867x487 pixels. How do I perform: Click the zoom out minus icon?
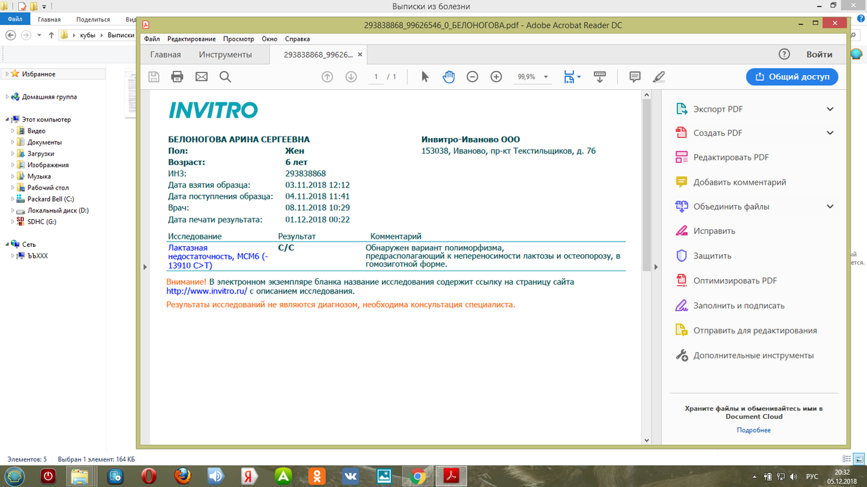tap(473, 76)
